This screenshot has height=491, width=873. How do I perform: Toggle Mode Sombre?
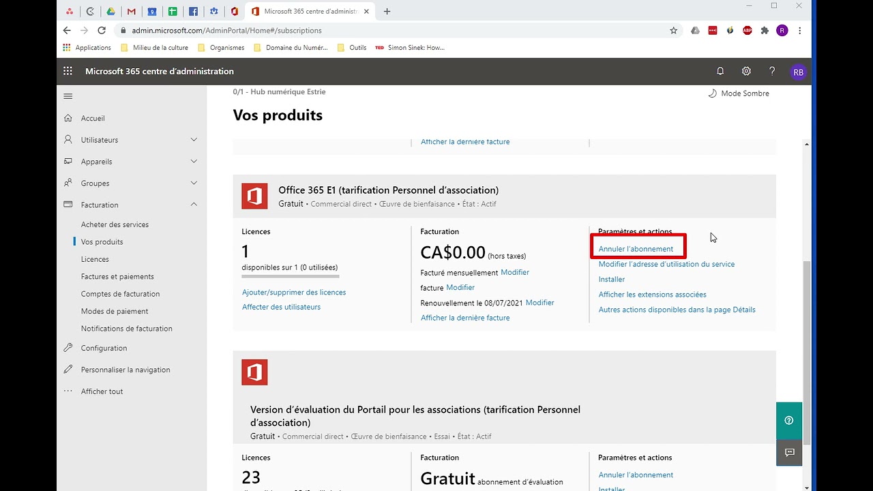tap(738, 93)
